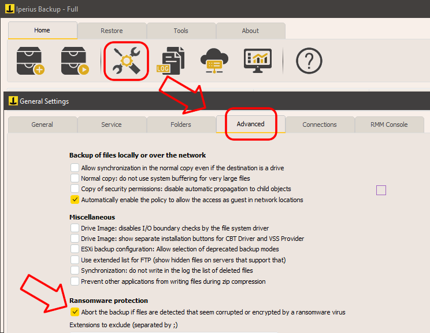Switch to the Home tab
Image resolution: width=430 pixels, height=333 pixels.
[x=43, y=30]
